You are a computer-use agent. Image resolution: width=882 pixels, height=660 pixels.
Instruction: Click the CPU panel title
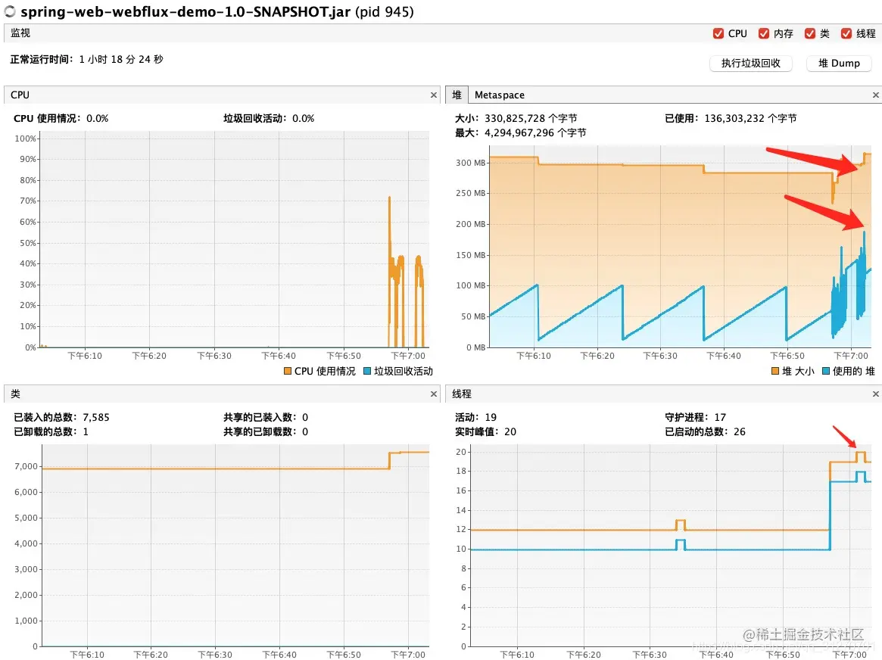(x=20, y=95)
